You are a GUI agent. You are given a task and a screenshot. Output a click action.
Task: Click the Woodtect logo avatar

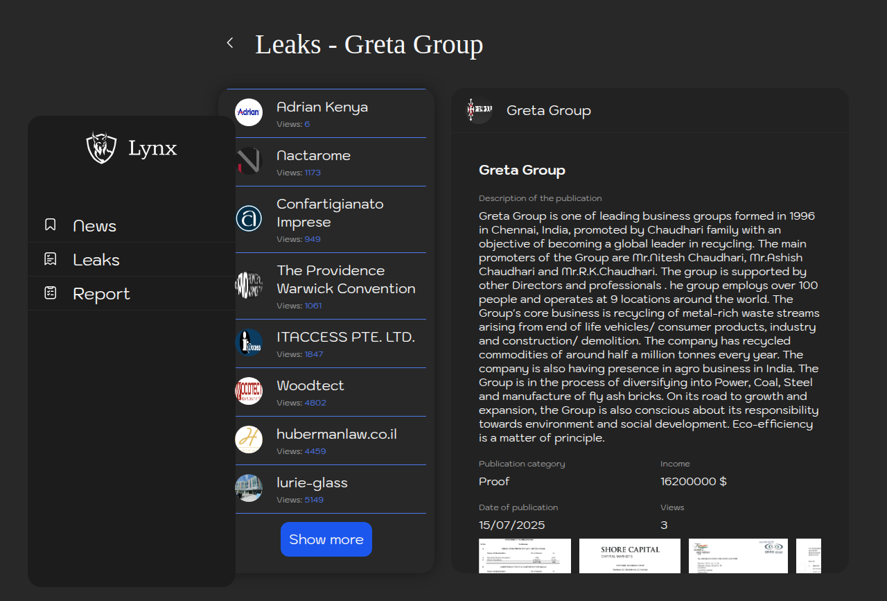coord(249,391)
